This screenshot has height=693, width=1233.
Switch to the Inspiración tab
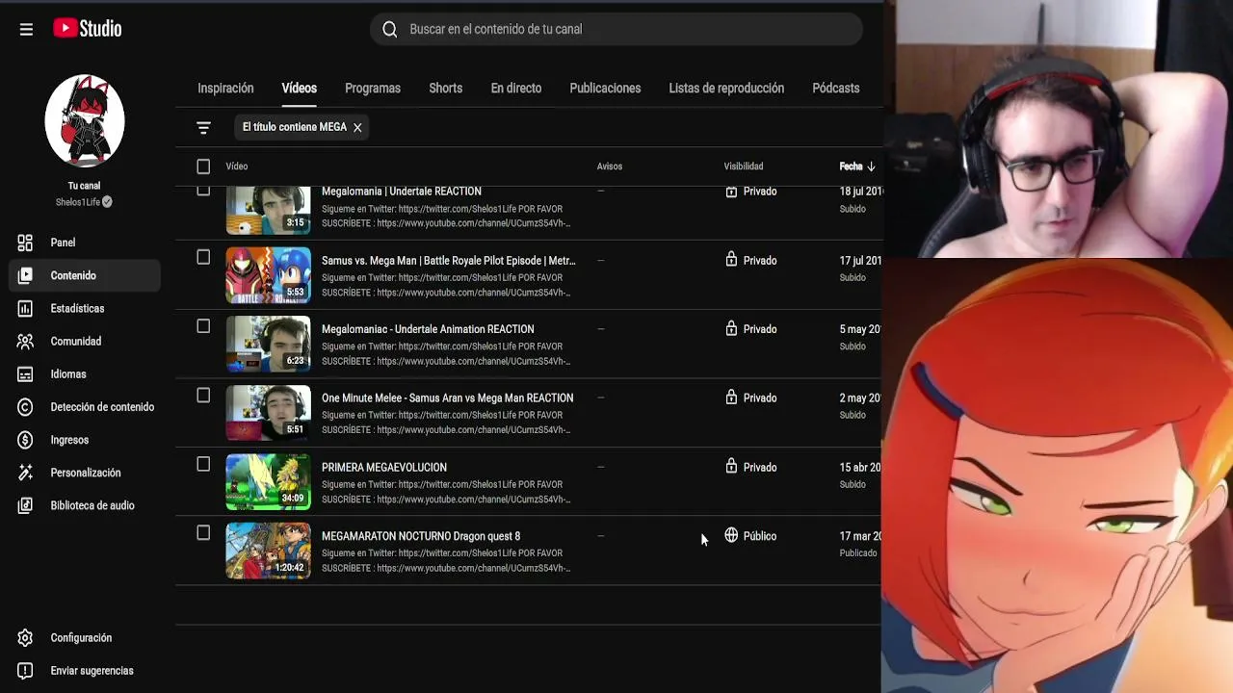(225, 88)
